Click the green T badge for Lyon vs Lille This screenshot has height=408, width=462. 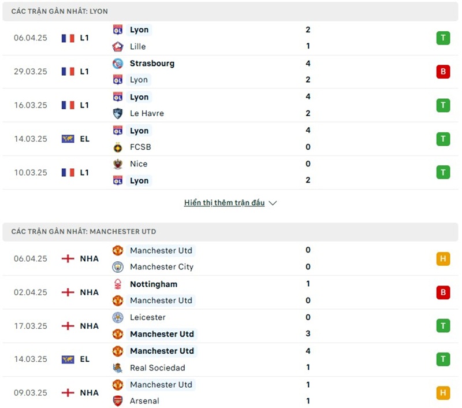443,38
